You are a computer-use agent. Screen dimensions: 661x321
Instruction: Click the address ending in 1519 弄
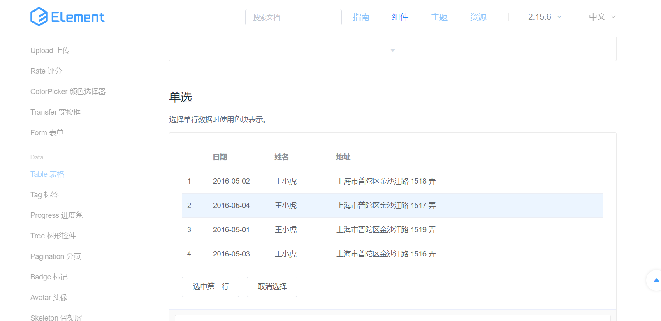(386, 230)
